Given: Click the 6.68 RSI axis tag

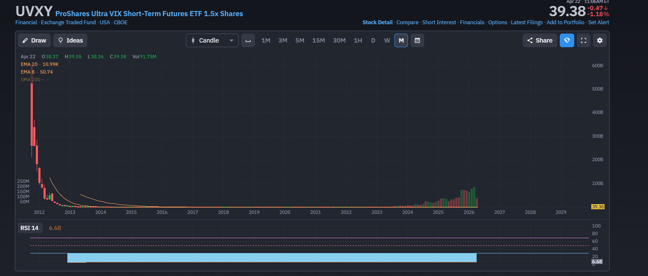Looking at the screenshot, I should tap(597, 262).
